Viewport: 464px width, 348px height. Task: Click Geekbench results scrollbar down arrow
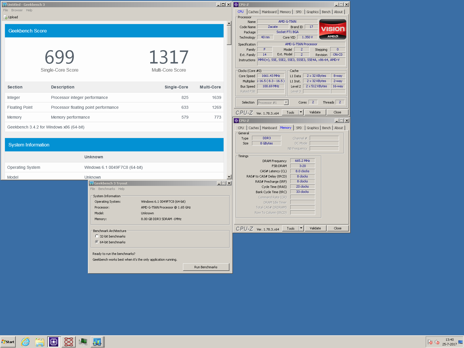pos(229,177)
